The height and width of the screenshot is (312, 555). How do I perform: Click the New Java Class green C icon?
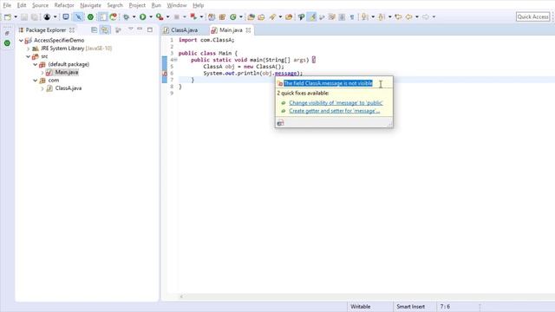tap(233, 17)
